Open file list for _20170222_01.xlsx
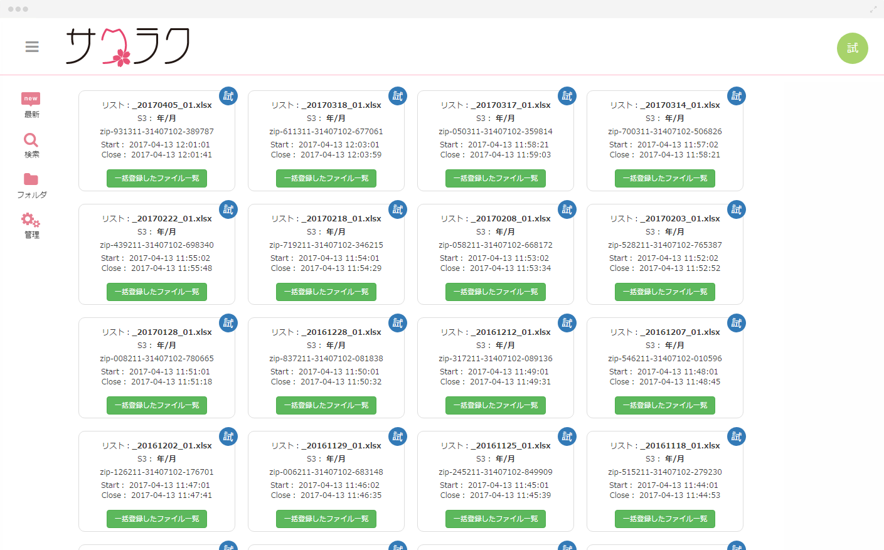 (x=157, y=292)
